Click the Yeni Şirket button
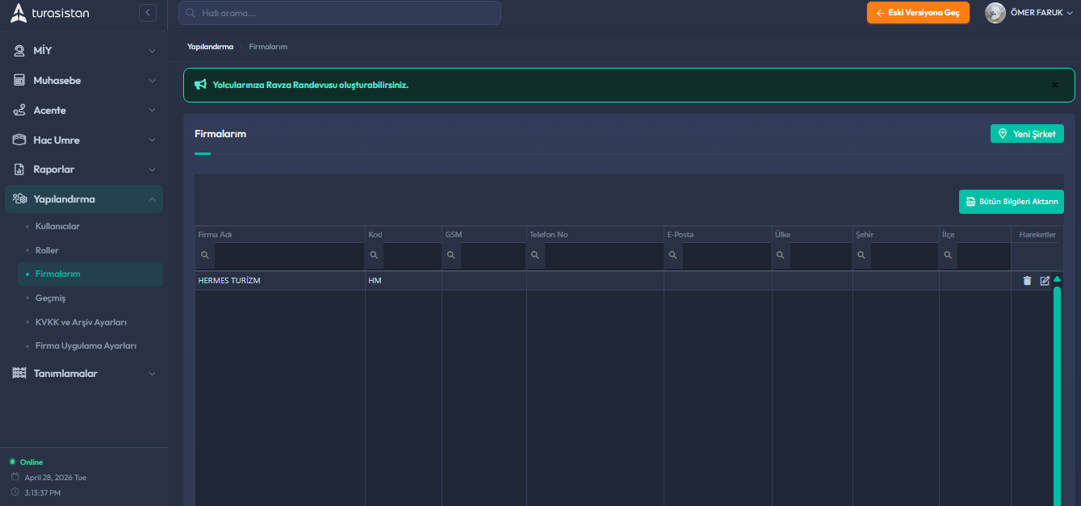This screenshot has width=1081, height=506. pos(1026,134)
